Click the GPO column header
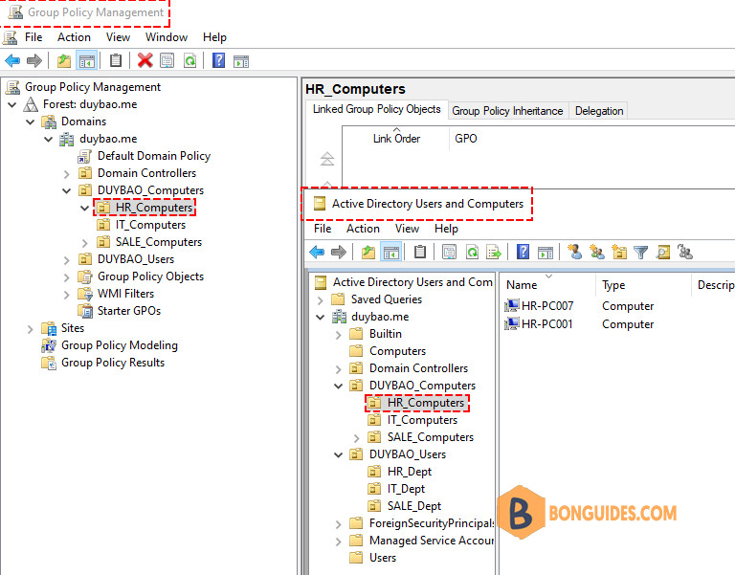This screenshot has width=735, height=575. 466,139
